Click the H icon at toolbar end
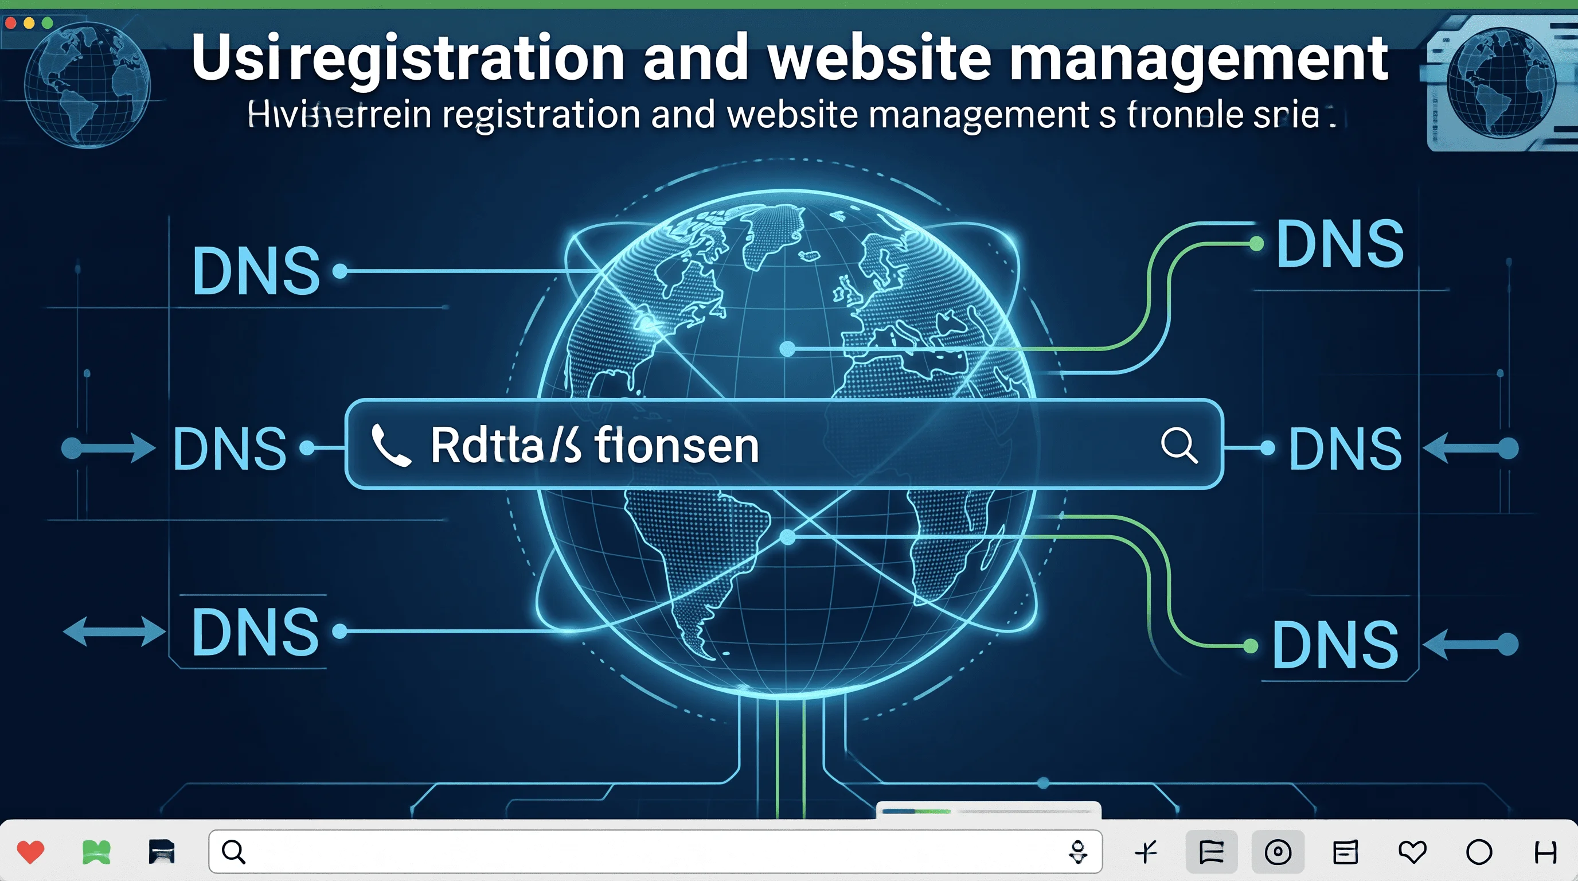Image resolution: width=1578 pixels, height=881 pixels. (x=1545, y=852)
